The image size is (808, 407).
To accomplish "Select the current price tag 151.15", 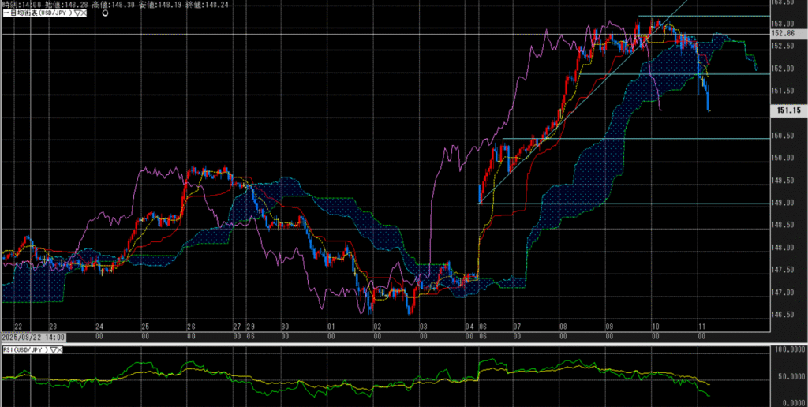I will coord(786,111).
